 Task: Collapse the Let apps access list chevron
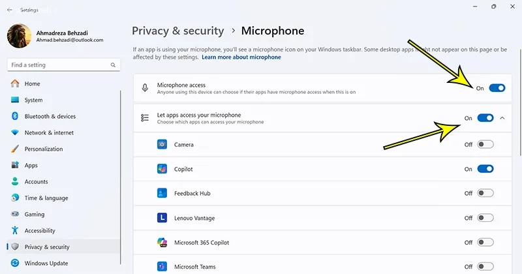[502, 118]
